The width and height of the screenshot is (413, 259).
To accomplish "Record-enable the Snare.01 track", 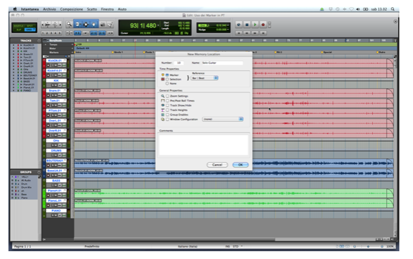I will [x=48, y=95].
